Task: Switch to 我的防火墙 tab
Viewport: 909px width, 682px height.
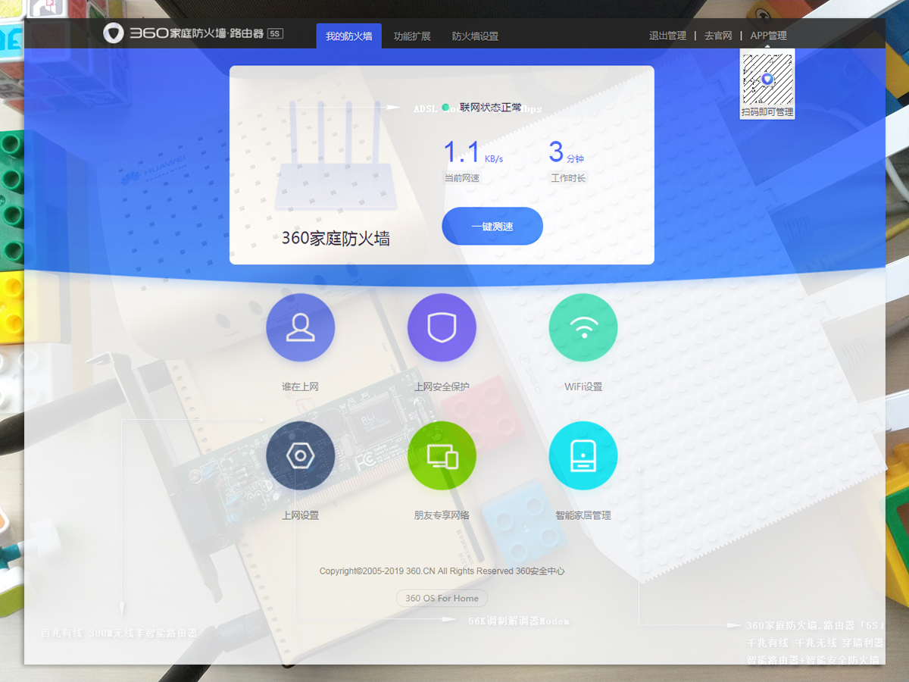Action: pyautogui.click(x=349, y=36)
